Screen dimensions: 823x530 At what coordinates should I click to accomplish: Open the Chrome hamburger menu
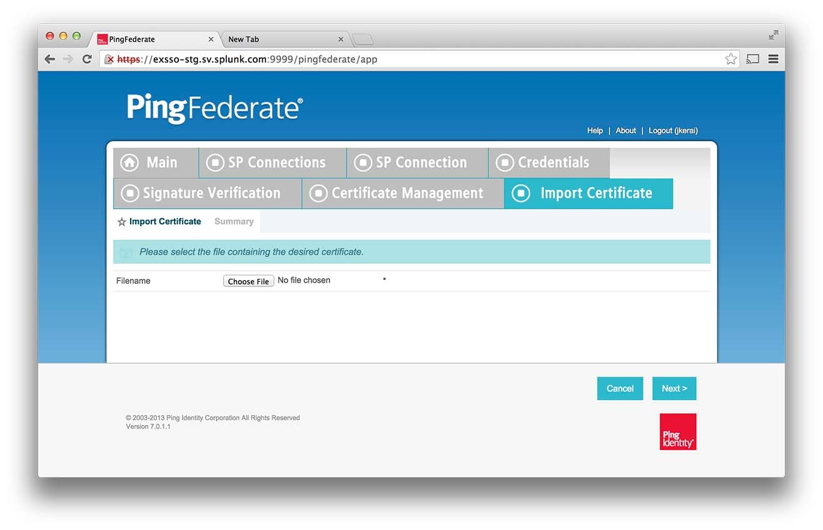pyautogui.click(x=773, y=59)
